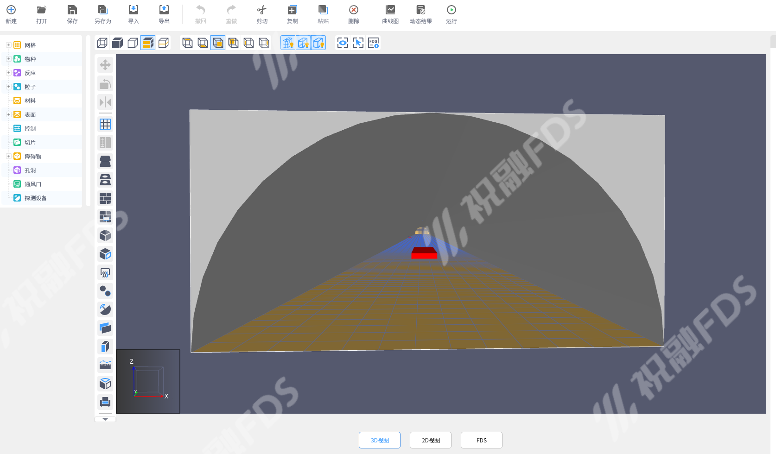Switch to right-face cube view
The height and width of the screenshot is (454, 776).
264,43
